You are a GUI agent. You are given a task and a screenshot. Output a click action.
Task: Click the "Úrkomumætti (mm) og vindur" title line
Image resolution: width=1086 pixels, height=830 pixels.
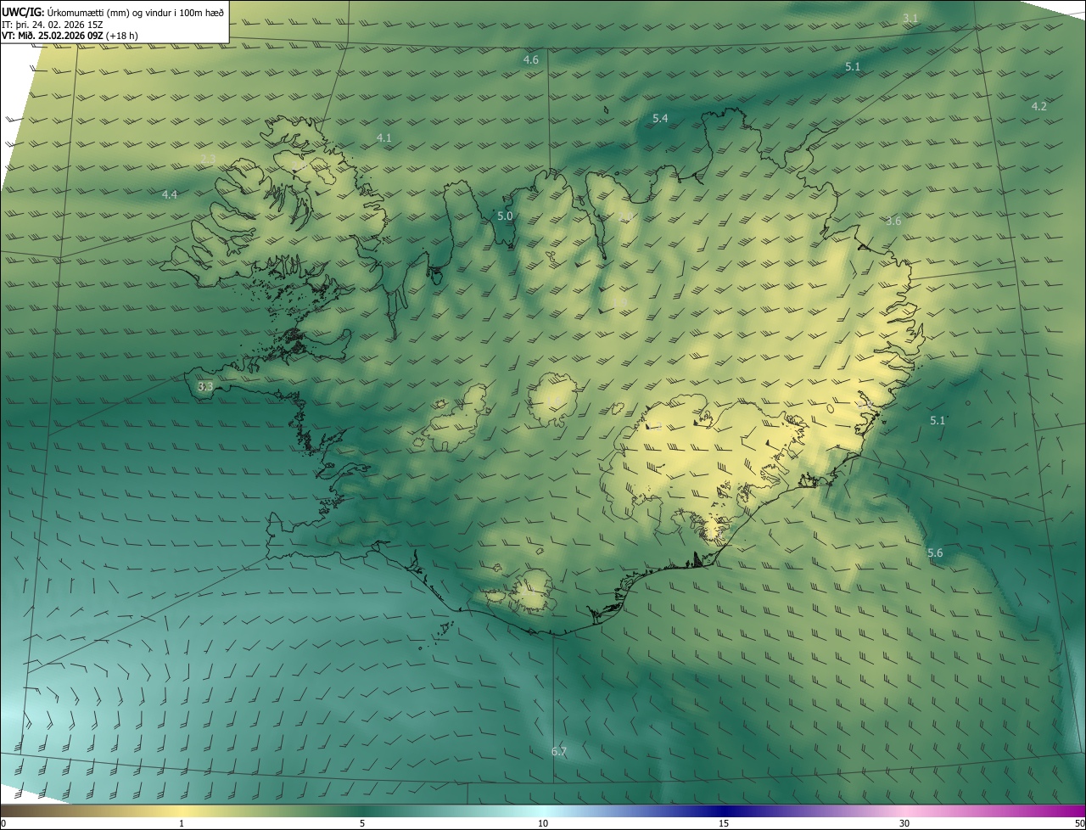tap(113, 12)
